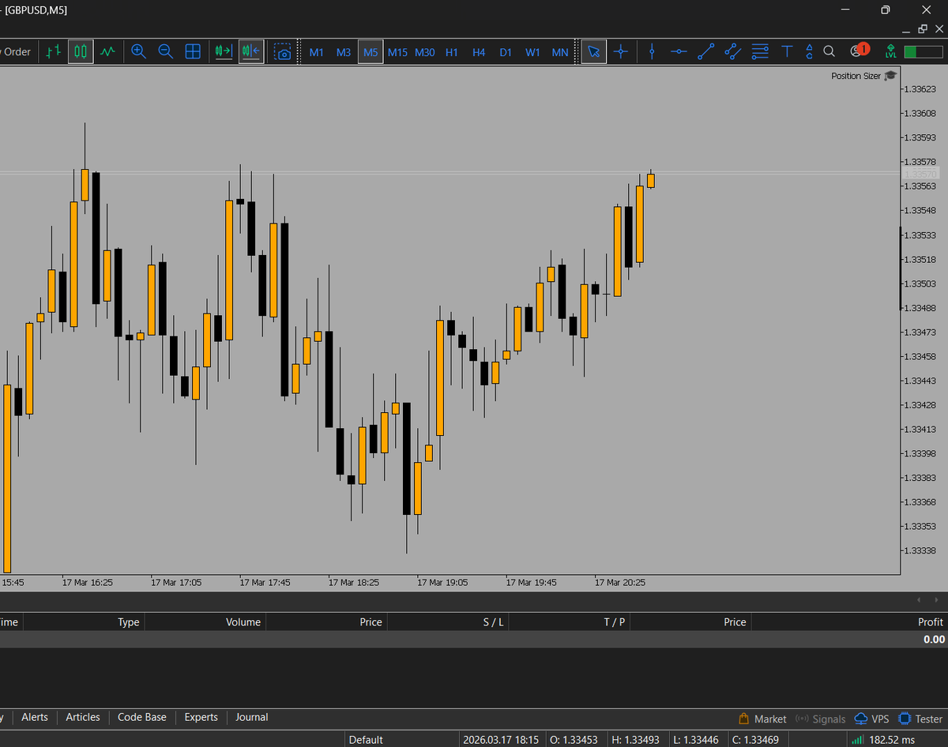This screenshot has height=747, width=948.
Task: Open the Experts tab
Action: 201,717
